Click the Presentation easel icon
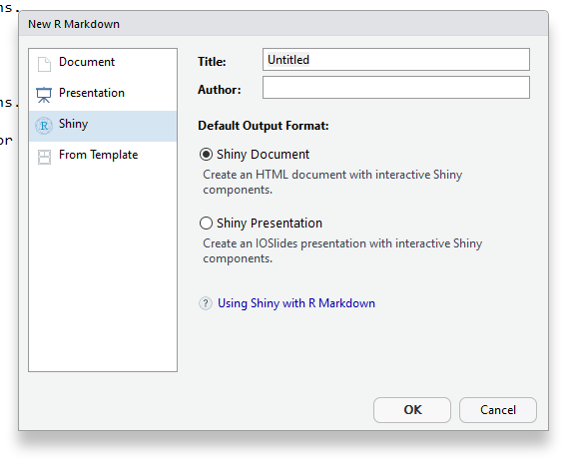The image size is (569, 459). click(x=44, y=95)
